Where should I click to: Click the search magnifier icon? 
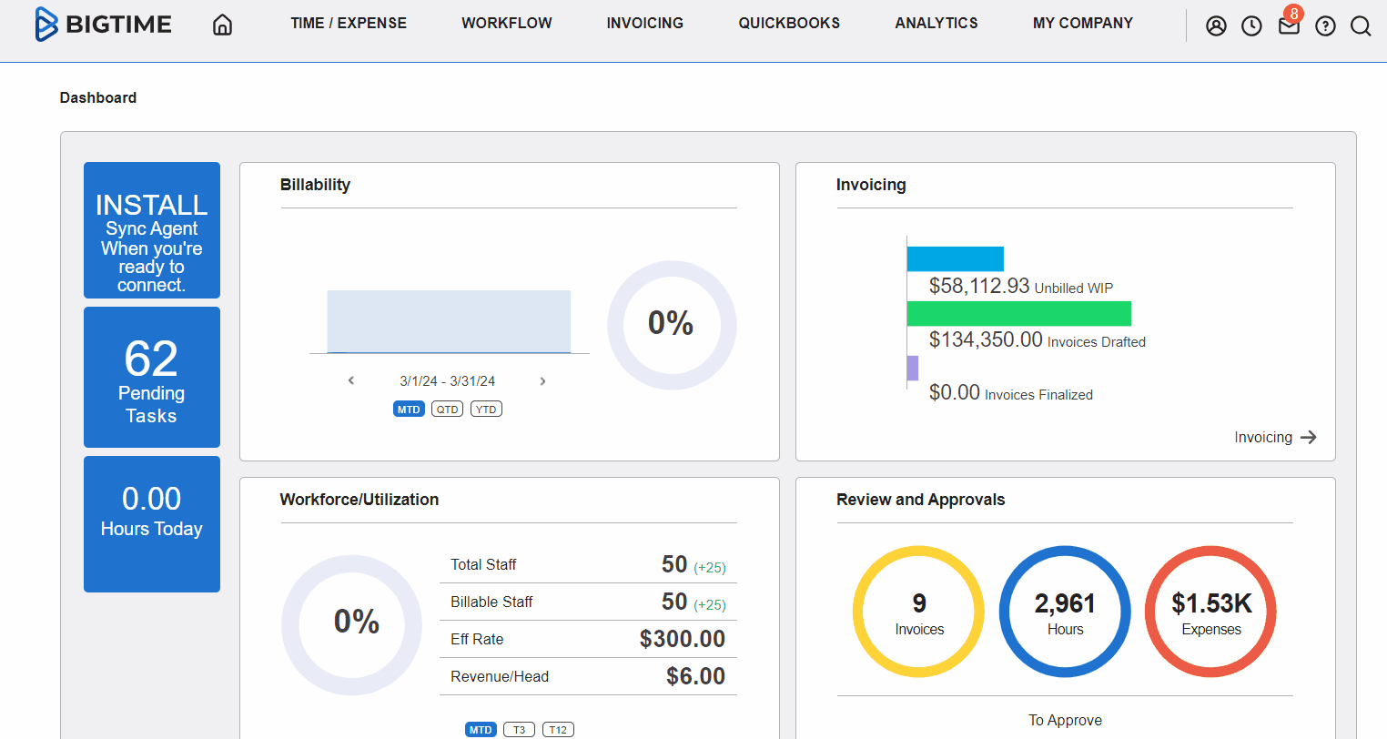click(1361, 26)
